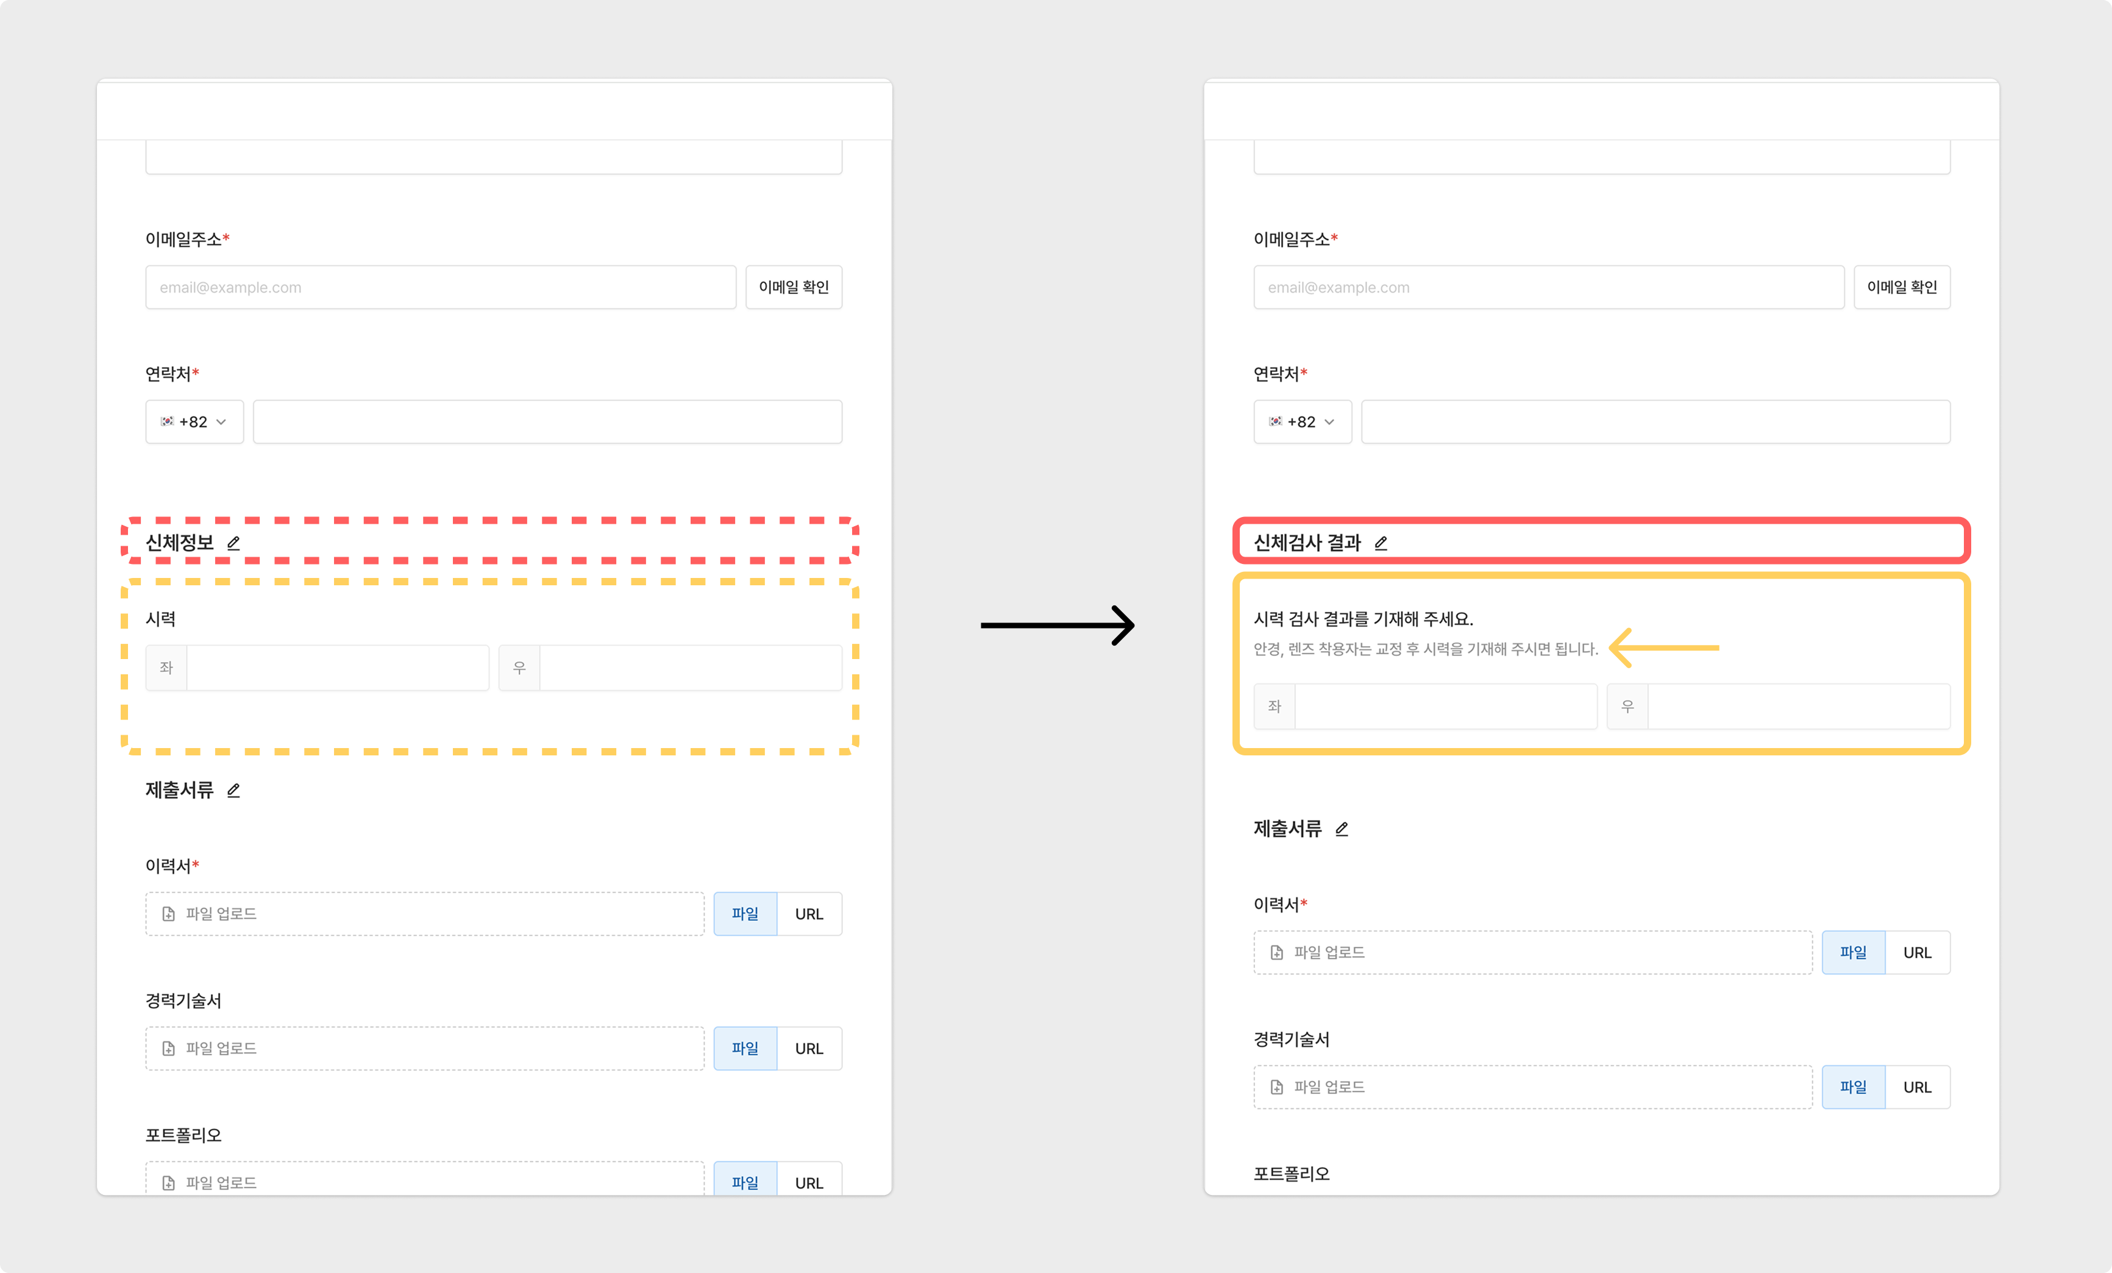
Task: Click edit pencil next to 신체검사 결과 heading
Action: pos(1380,543)
